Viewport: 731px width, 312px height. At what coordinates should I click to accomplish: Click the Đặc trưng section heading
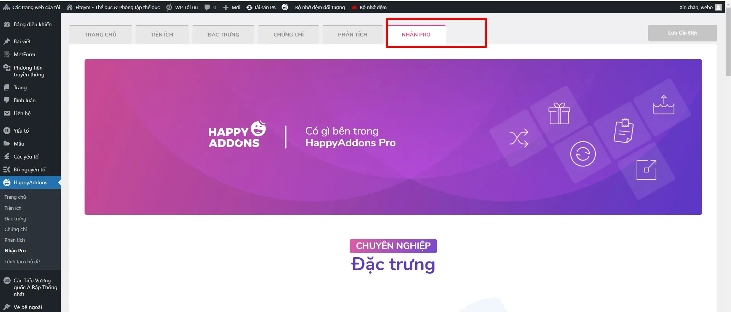393,264
